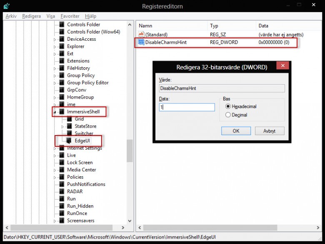The image size is (325, 244).
Task: Click the PushNotifications folder icon
Action: tap(62, 184)
